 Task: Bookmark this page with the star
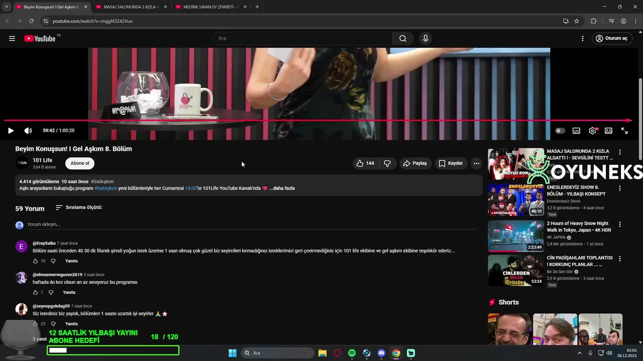click(577, 21)
